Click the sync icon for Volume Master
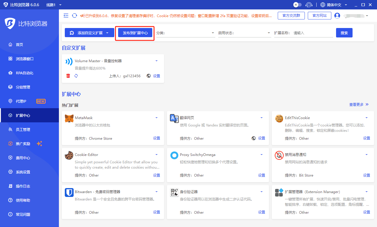Image resolution: width=377 pixels, height=227 pixels. [76, 76]
